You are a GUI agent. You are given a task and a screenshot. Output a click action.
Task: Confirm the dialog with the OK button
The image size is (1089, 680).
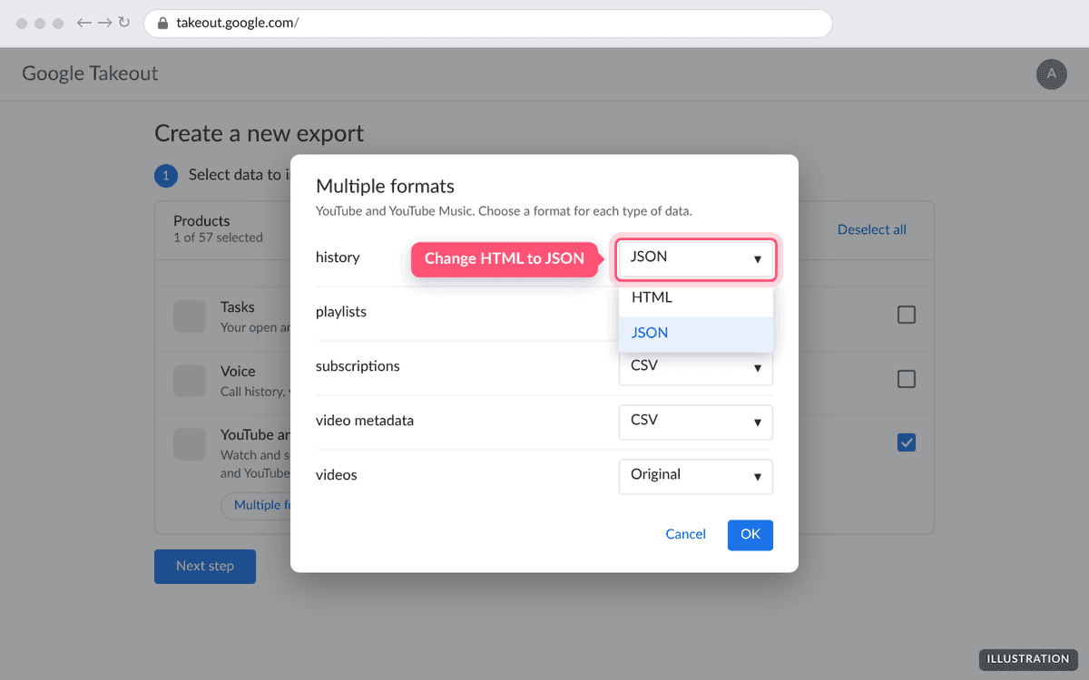click(751, 535)
